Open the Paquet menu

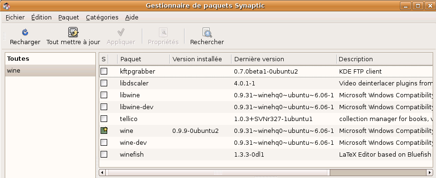click(69, 17)
